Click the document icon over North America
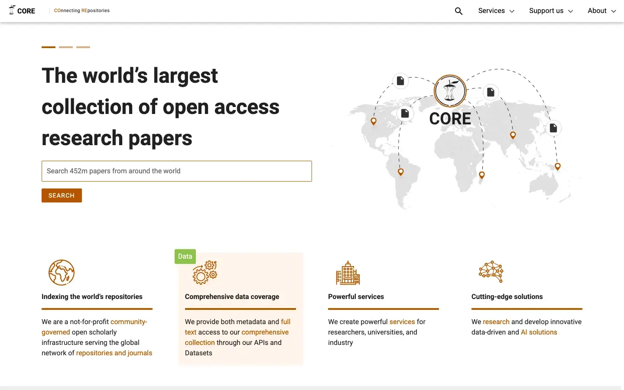This screenshot has width=624, height=390. (405, 114)
